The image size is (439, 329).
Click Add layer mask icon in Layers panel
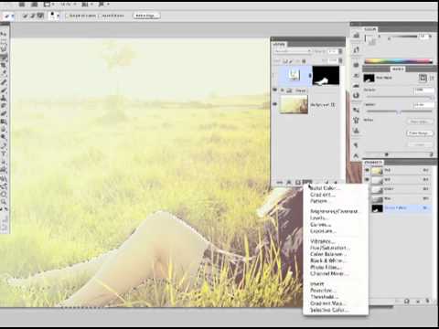pyautogui.click(x=297, y=183)
